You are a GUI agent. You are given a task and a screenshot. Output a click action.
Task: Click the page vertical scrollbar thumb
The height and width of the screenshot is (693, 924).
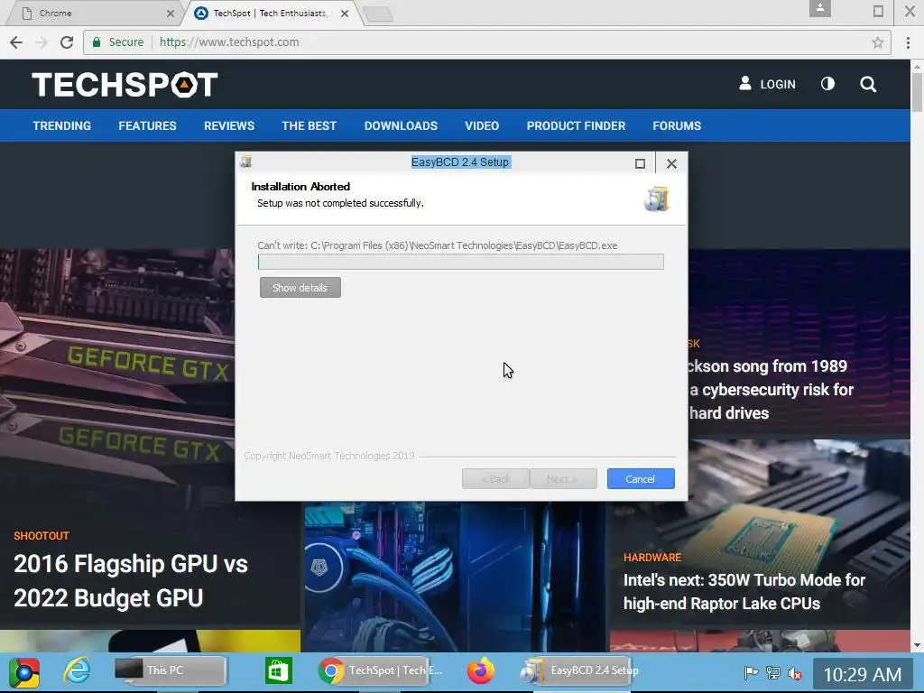[917, 91]
